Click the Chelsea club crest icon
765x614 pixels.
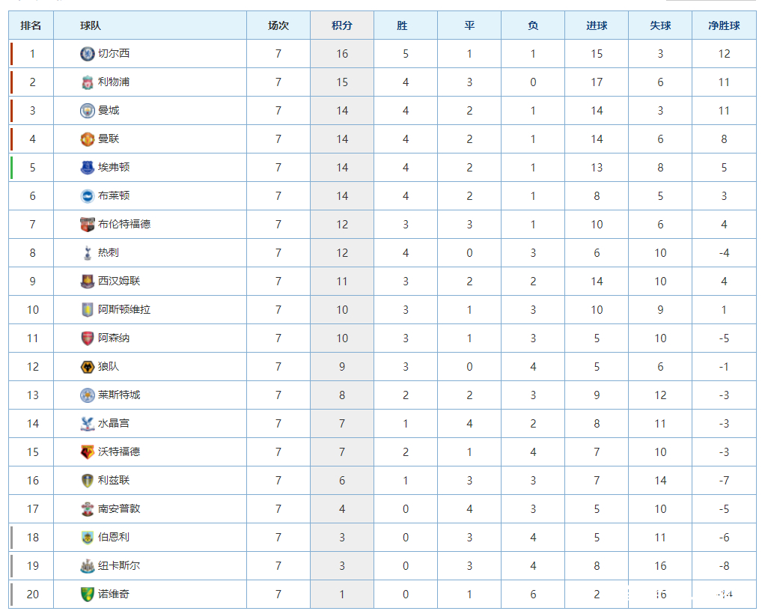(x=88, y=54)
